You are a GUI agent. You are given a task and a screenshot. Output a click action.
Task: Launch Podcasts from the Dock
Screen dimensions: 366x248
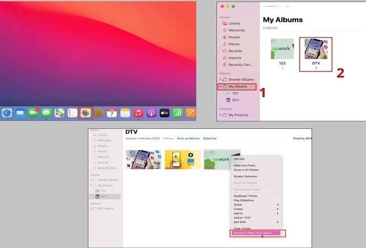tap(151, 113)
